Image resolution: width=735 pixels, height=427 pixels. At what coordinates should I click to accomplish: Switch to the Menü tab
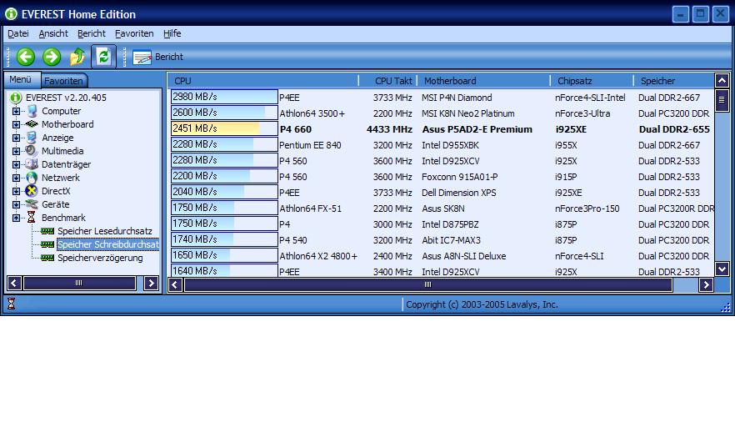point(21,79)
